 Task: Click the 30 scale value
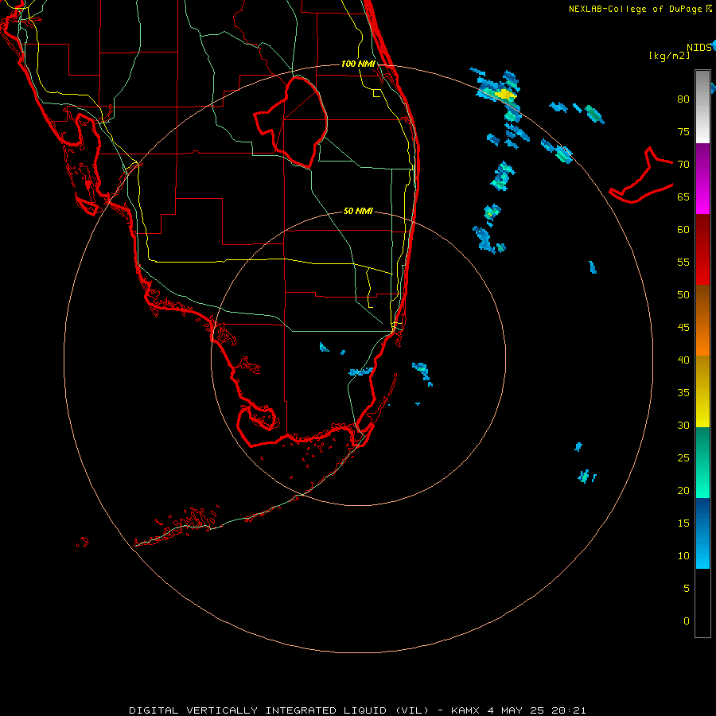coord(683,425)
